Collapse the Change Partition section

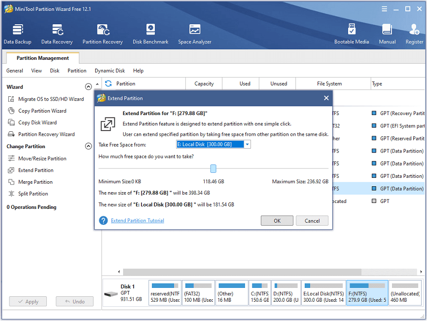pyautogui.click(x=88, y=146)
